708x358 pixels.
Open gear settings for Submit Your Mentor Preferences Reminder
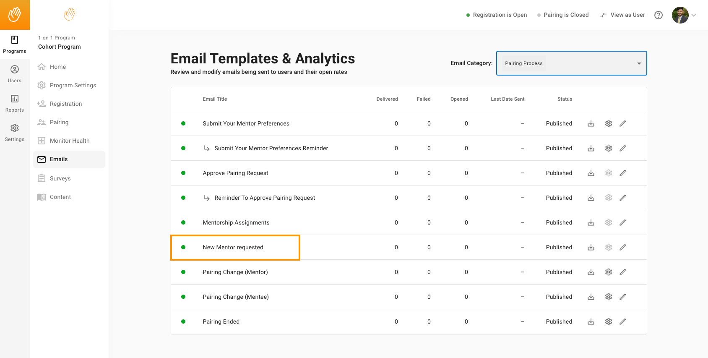click(609, 148)
